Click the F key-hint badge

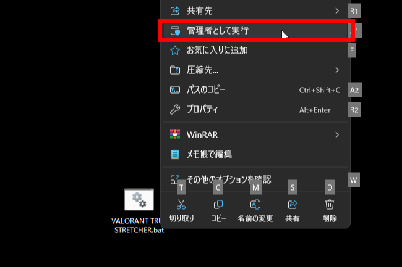pos(352,51)
